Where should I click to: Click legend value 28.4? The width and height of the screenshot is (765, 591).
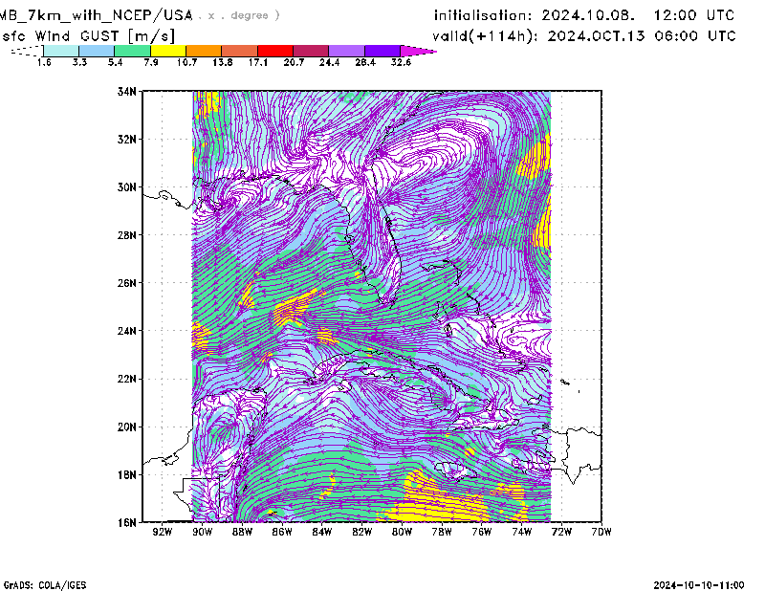[365, 62]
